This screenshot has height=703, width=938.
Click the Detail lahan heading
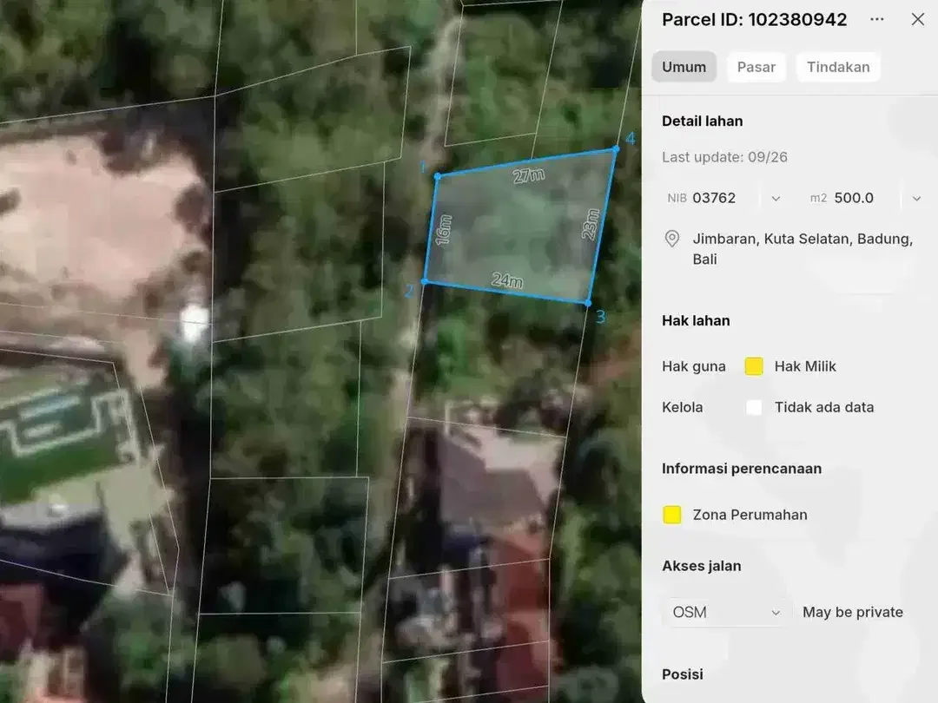coord(703,122)
